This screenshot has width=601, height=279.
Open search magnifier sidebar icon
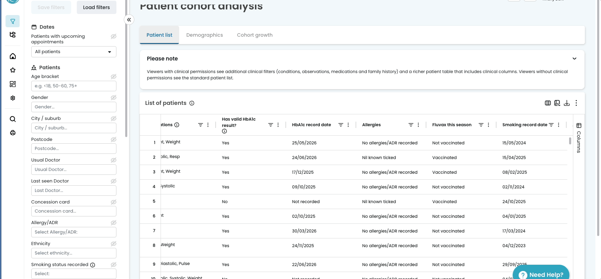13,119
